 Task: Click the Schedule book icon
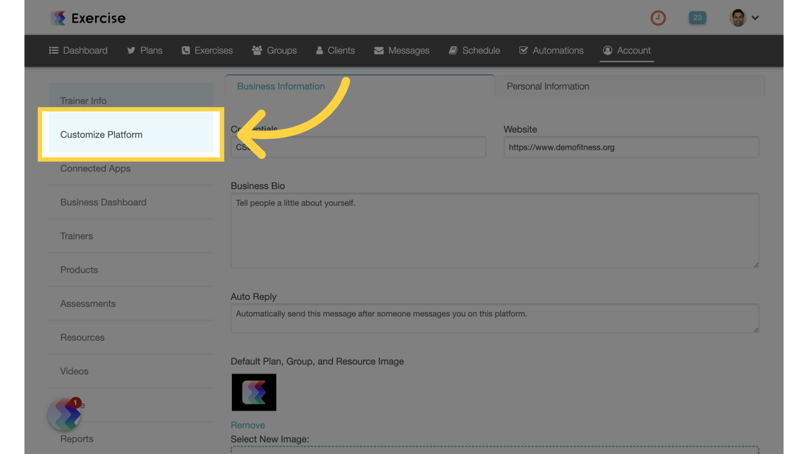coord(453,50)
